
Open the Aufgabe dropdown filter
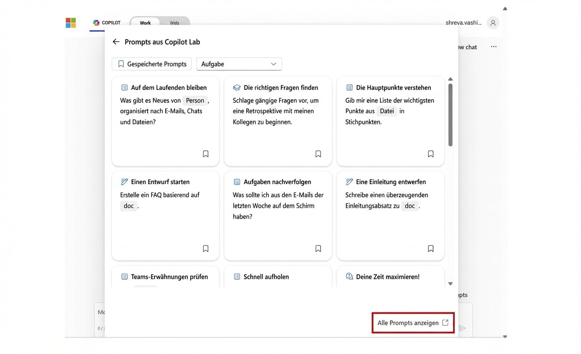239,64
